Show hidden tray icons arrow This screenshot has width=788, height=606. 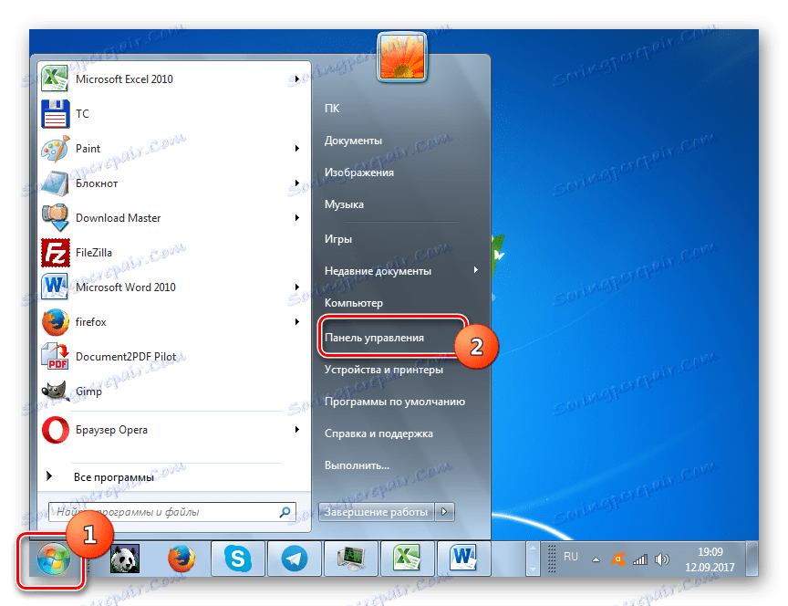596,559
